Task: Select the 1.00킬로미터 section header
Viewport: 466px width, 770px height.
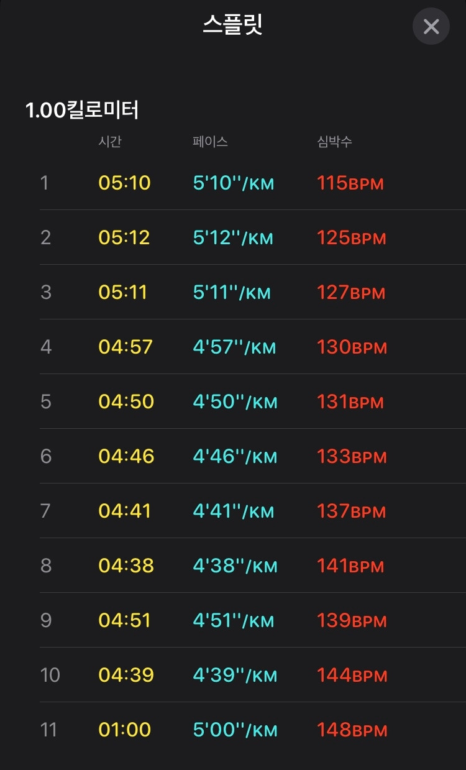Action: coord(82,110)
